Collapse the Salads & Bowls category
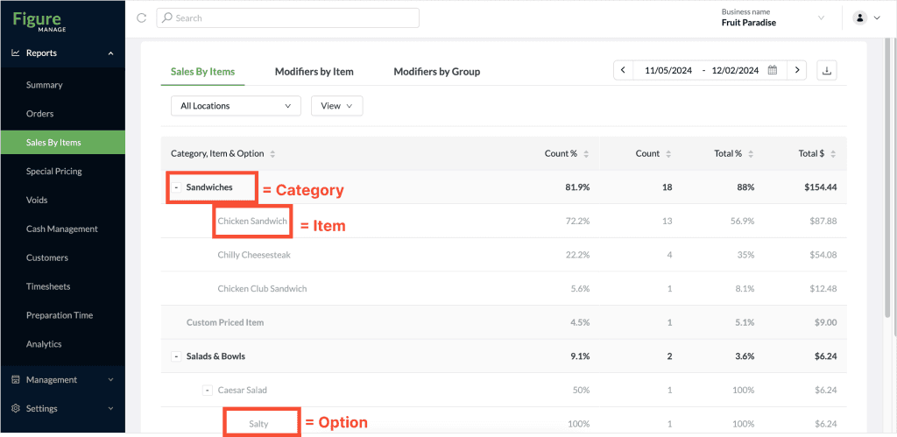 [177, 356]
